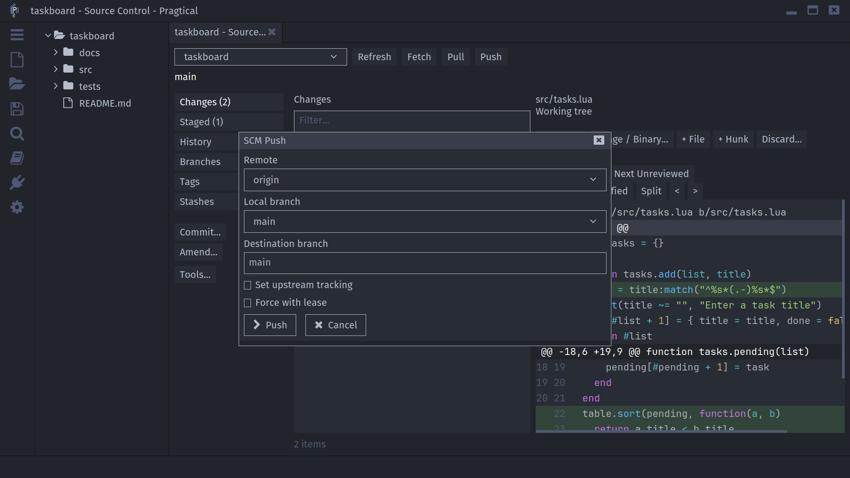Click the Pragtical logo in title bar

(14, 10)
